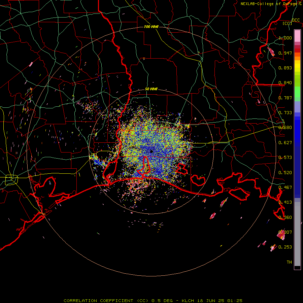Click the 0.733 scale value

285,113
